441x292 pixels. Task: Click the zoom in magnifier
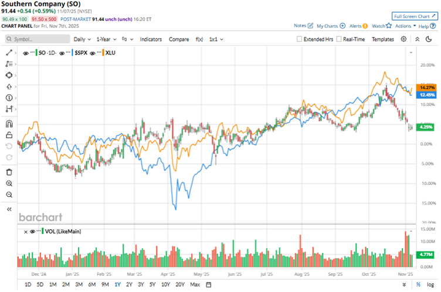click(x=9, y=183)
